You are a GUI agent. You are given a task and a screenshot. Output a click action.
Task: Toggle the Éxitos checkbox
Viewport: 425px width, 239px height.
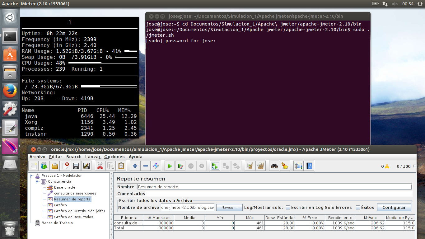[358, 207]
